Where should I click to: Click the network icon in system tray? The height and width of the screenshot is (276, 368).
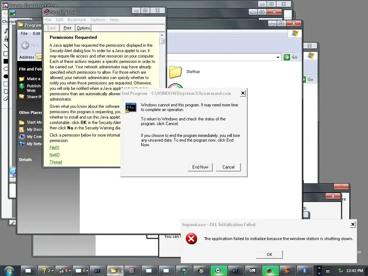pos(341,271)
